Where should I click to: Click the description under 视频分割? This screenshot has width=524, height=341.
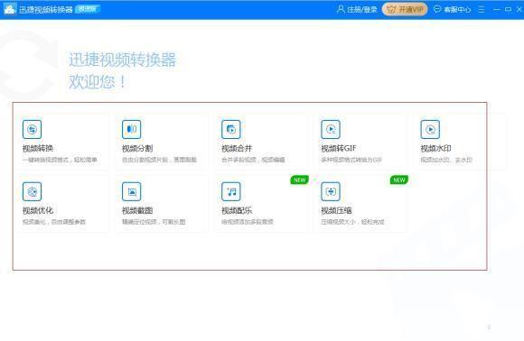159,160
